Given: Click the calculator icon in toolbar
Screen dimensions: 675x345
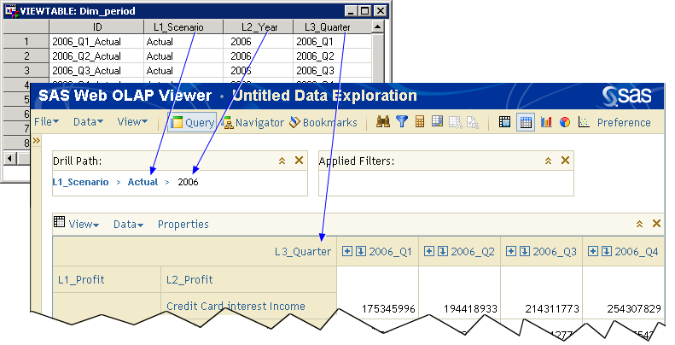Looking at the screenshot, I should [x=419, y=122].
